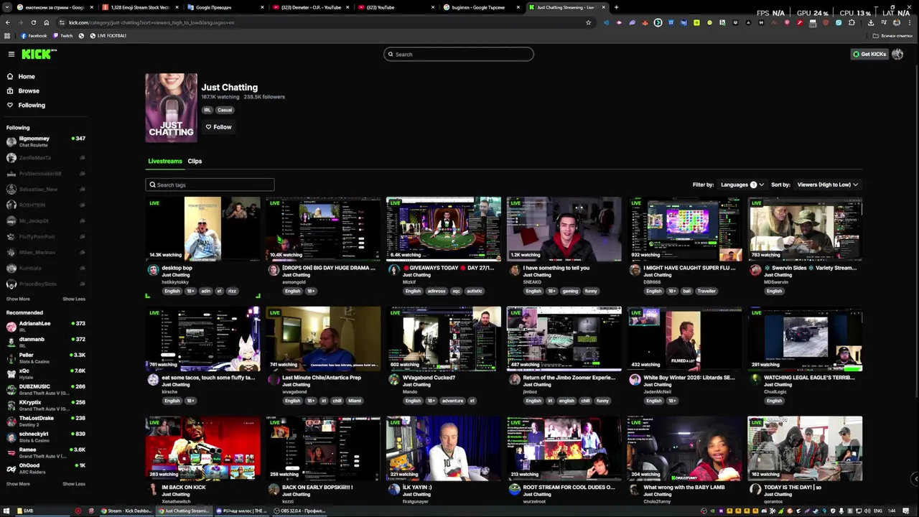Open new browser tab with plus icon
This screenshot has width=919, height=517.
pyautogui.click(x=616, y=7)
